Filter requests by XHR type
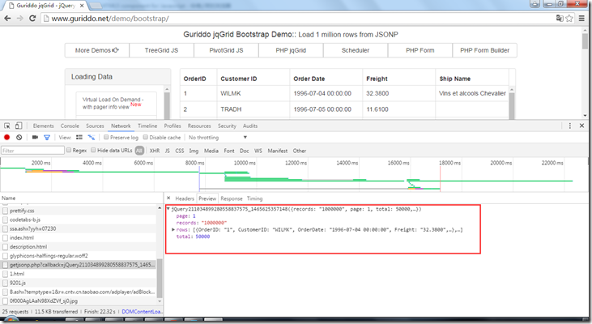 click(x=154, y=150)
